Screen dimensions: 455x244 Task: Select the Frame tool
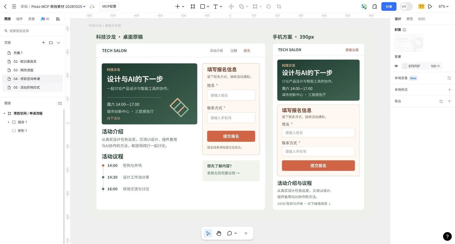193,6
